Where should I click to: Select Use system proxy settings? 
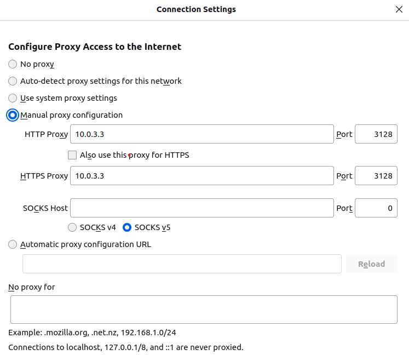[13, 98]
